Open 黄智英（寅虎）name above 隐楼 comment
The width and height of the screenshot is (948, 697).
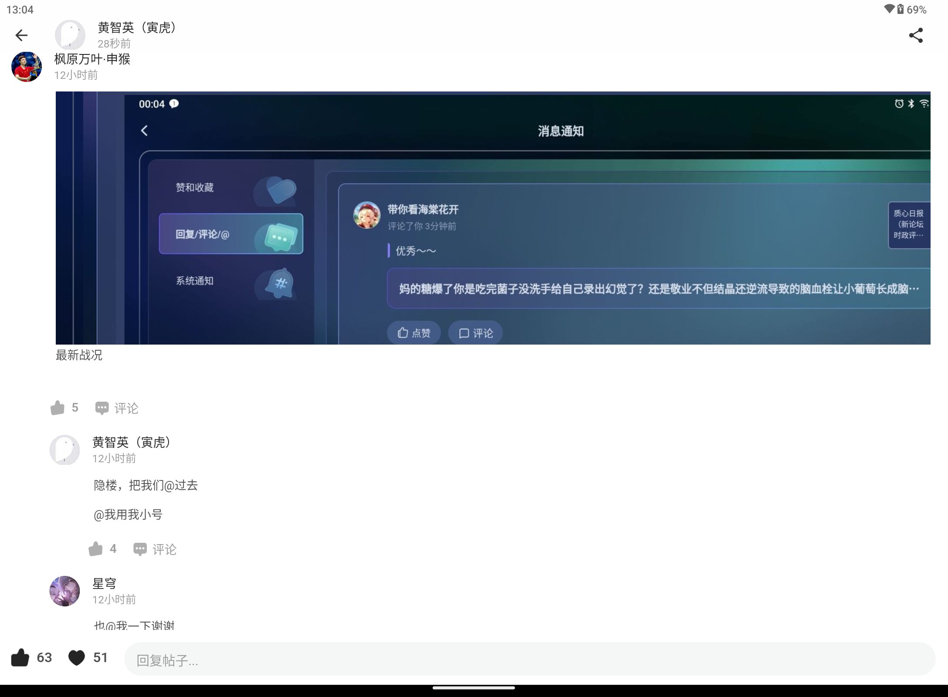tap(132, 442)
